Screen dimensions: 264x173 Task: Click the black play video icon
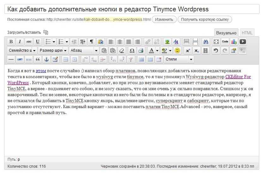pyautogui.click(x=243, y=42)
